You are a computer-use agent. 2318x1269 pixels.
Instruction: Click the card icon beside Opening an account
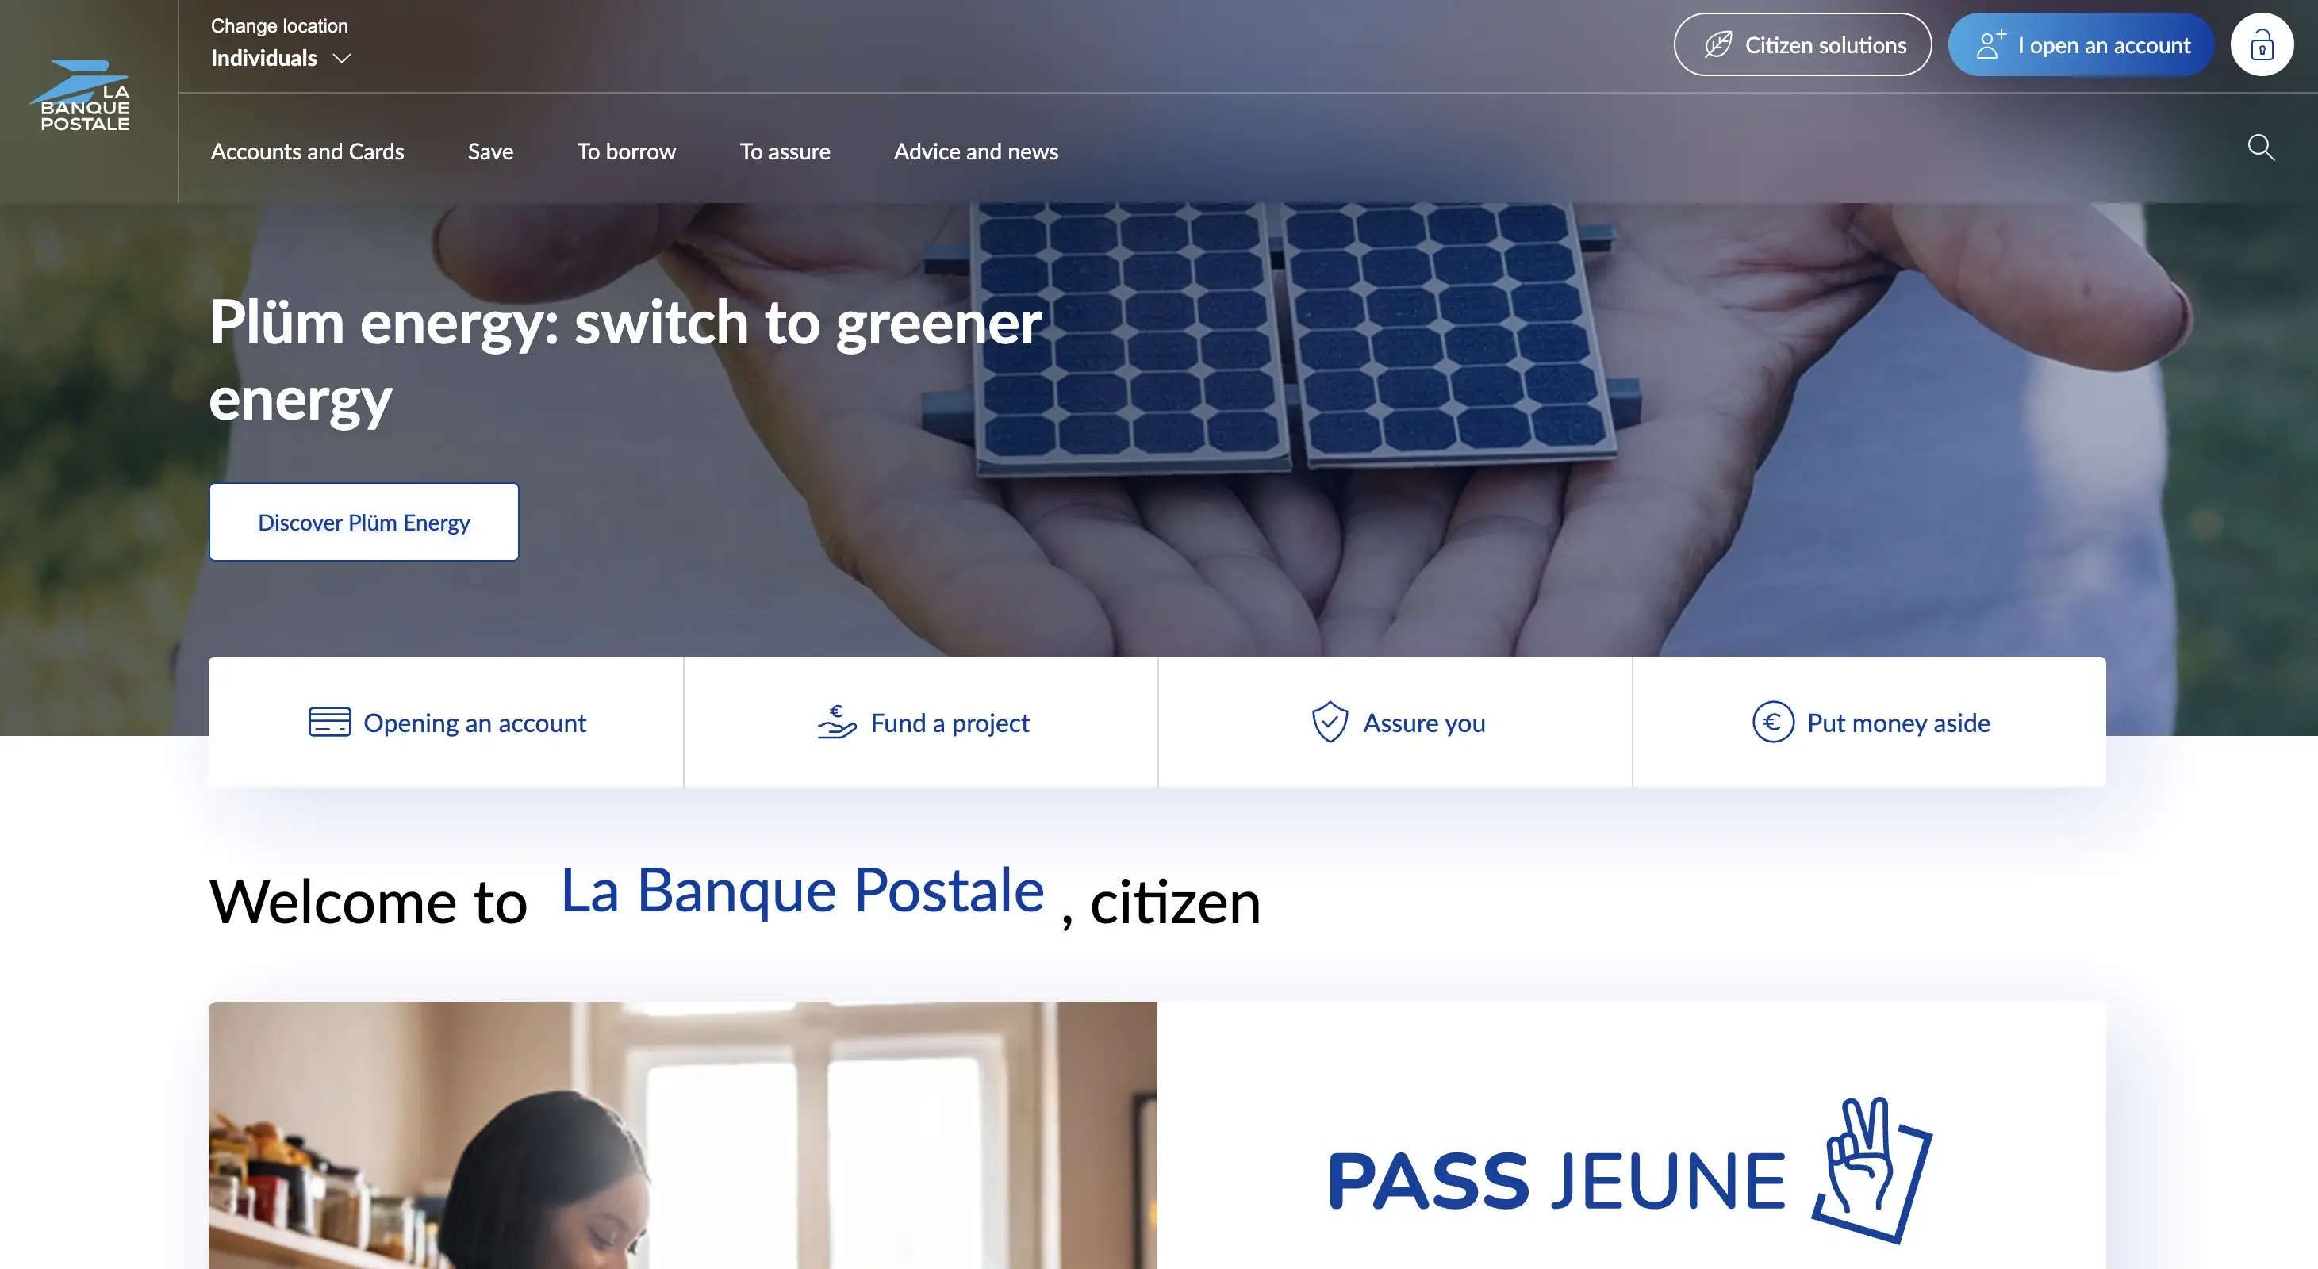[x=329, y=723]
